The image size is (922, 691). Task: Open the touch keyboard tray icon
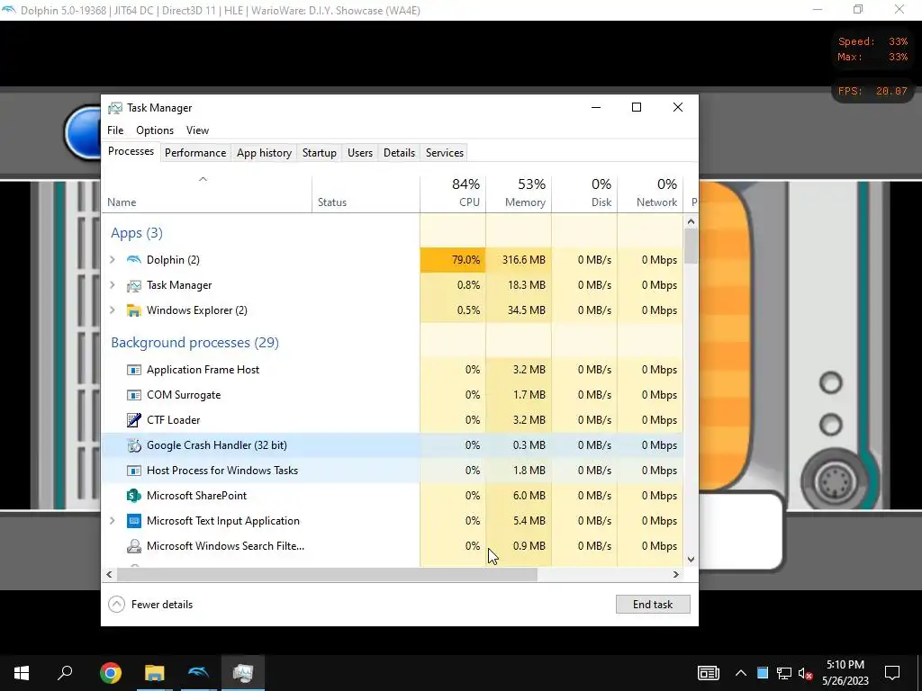coord(709,673)
